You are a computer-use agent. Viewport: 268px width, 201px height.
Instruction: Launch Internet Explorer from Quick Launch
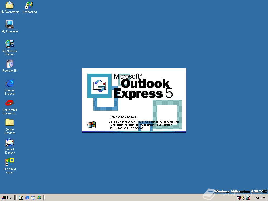[x=27, y=198]
